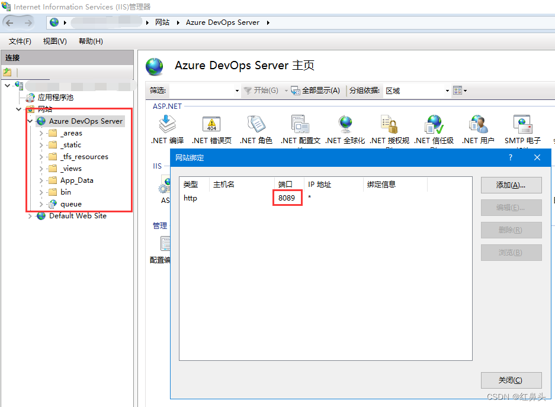555x407 pixels.
Task: Click the 开始(G) filter button
Action: point(261,91)
